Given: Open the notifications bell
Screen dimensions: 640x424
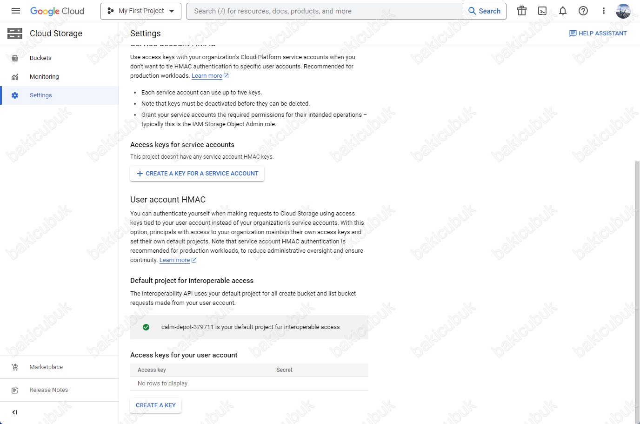Looking at the screenshot, I should pos(563,11).
